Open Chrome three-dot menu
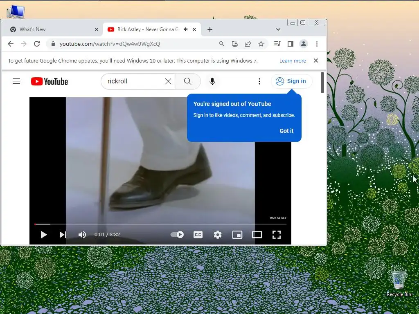This screenshot has height=314, width=419. 317,44
